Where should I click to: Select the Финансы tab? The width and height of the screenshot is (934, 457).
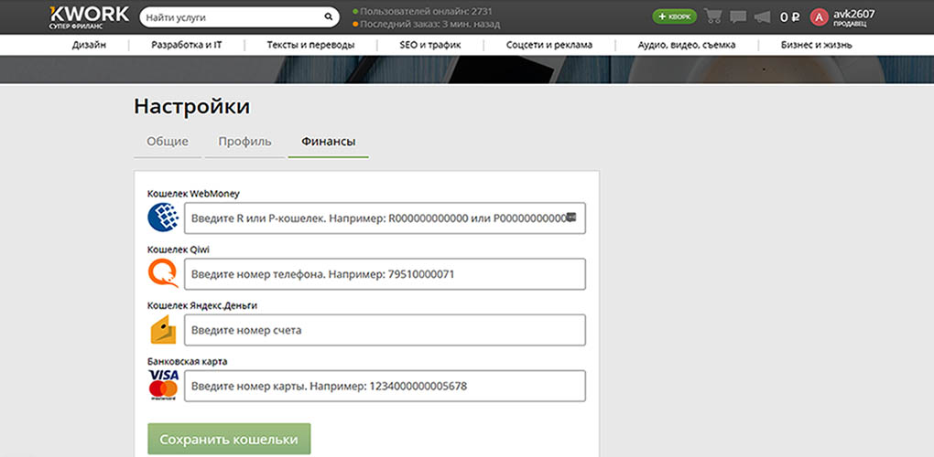coord(328,142)
